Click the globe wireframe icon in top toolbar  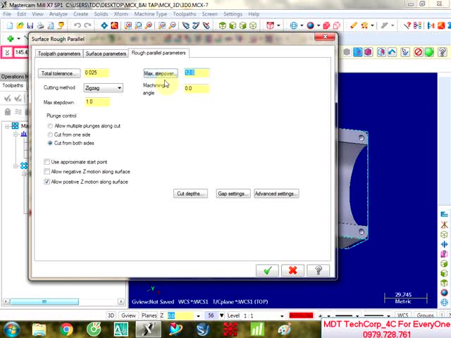[x=294, y=25]
